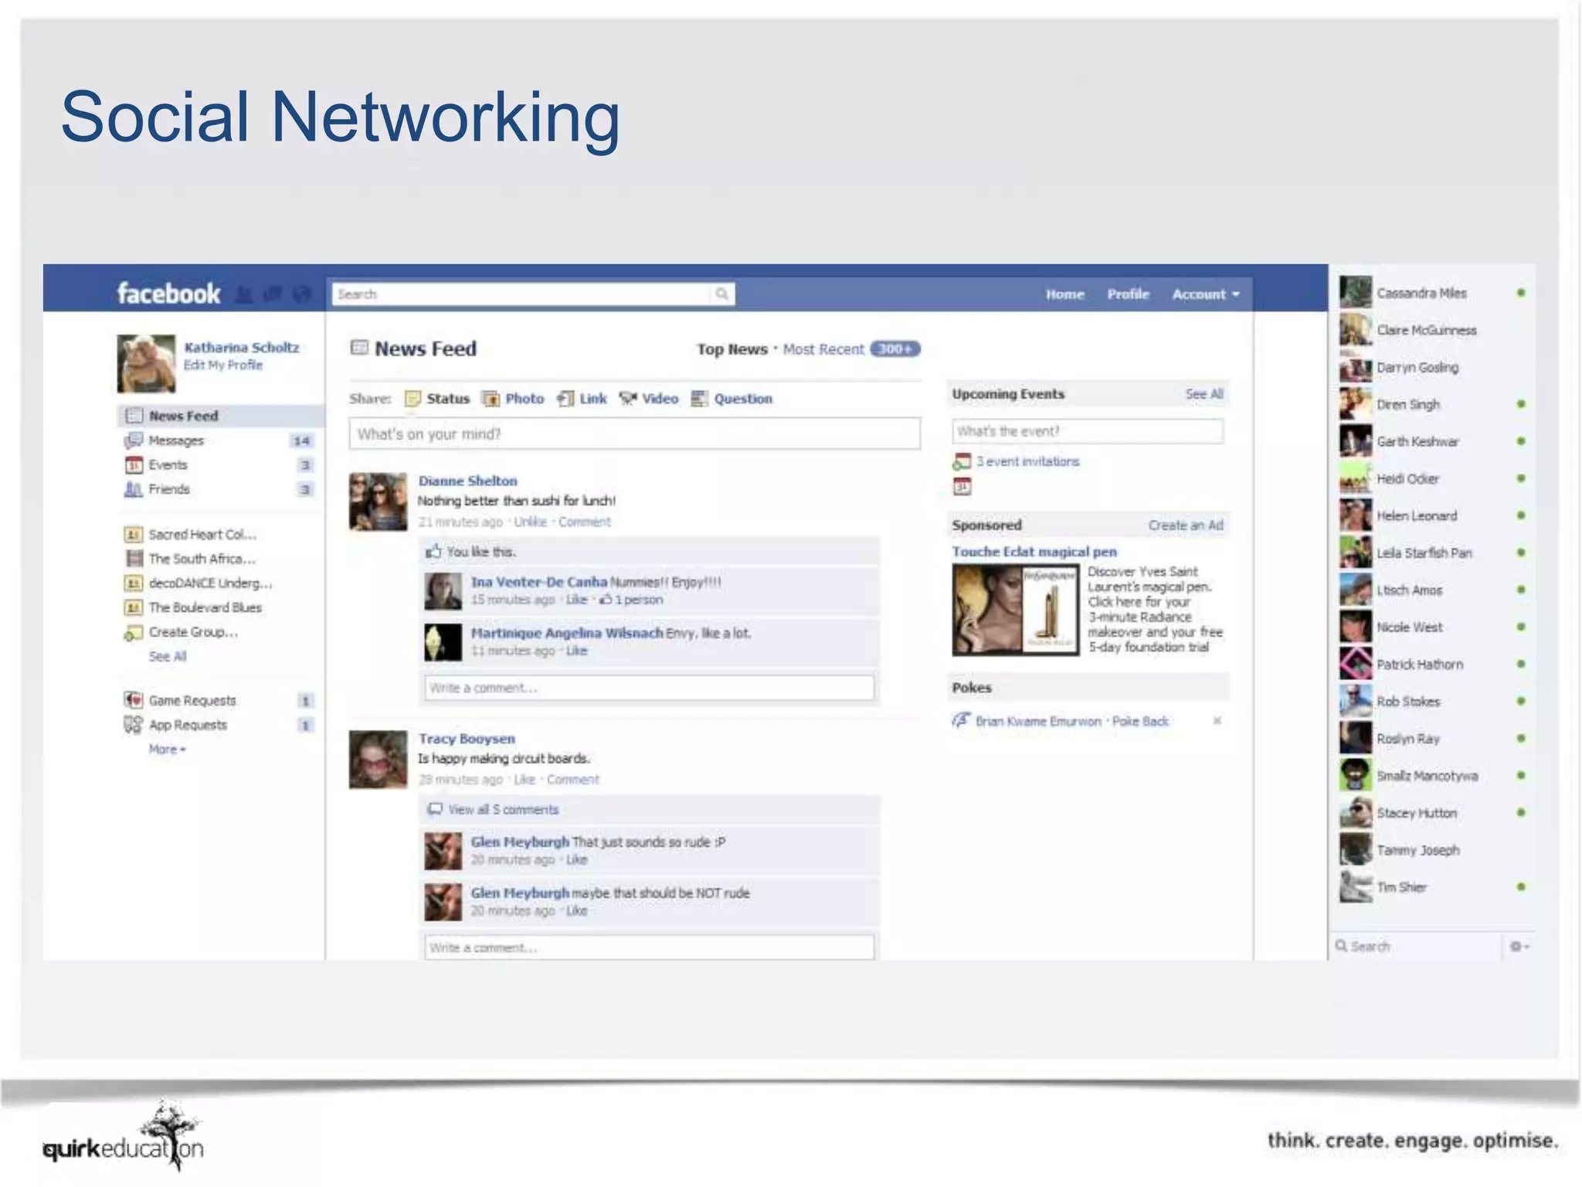Click Create an Ad link
Screen dimensions: 1582x1187
pyautogui.click(x=1186, y=525)
